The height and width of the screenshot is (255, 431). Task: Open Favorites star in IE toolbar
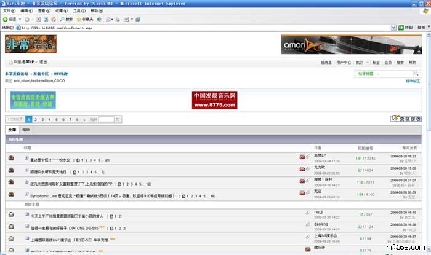(x=80, y=19)
